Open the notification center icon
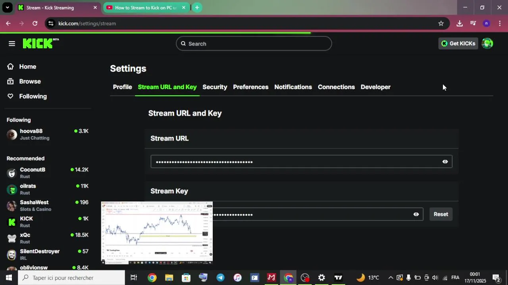 pyautogui.click(x=496, y=277)
